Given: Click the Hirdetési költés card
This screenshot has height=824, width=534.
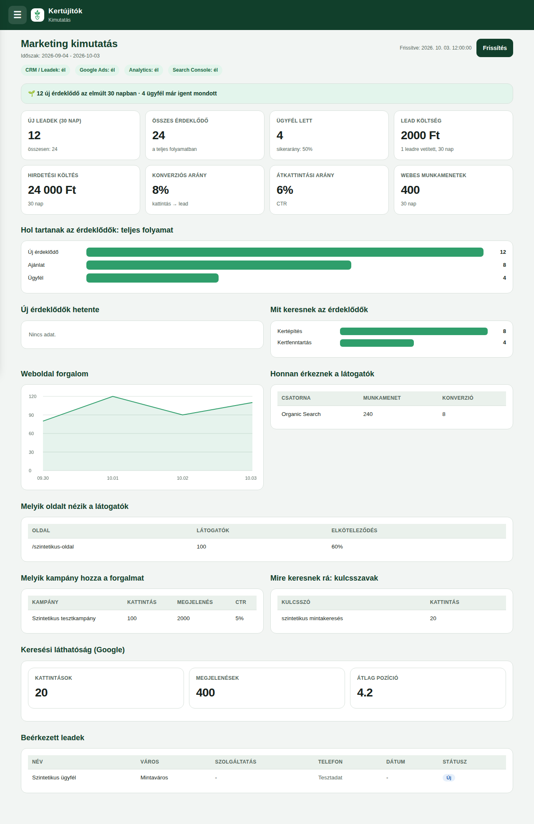Looking at the screenshot, I should (81, 190).
